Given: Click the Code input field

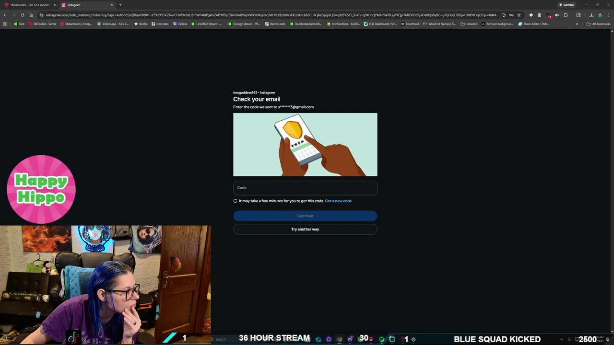Looking at the screenshot, I should (305, 188).
